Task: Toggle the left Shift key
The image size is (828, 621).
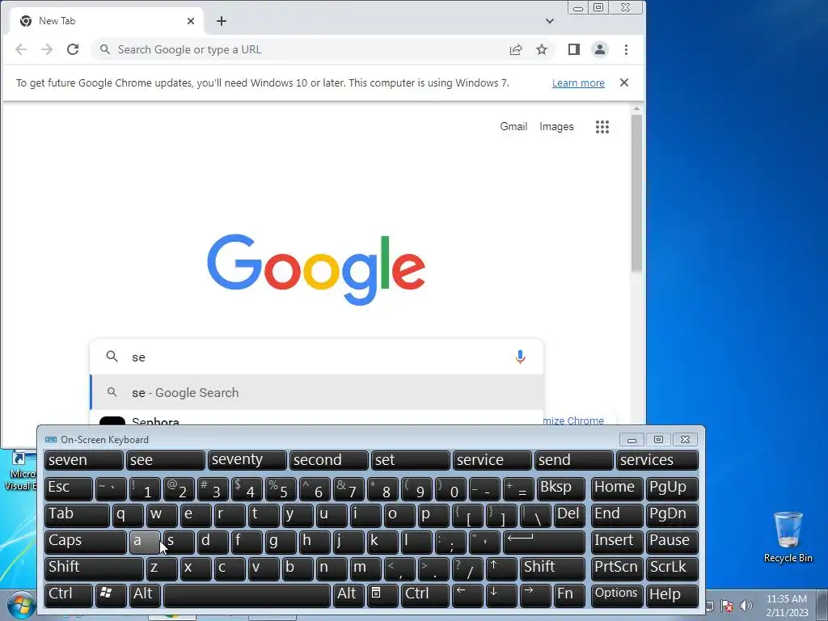Action: (x=94, y=568)
